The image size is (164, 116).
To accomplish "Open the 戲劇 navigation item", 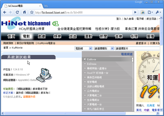I will [42, 36].
